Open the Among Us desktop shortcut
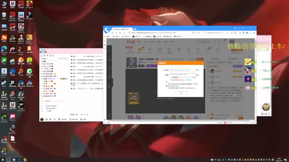 point(30,4)
